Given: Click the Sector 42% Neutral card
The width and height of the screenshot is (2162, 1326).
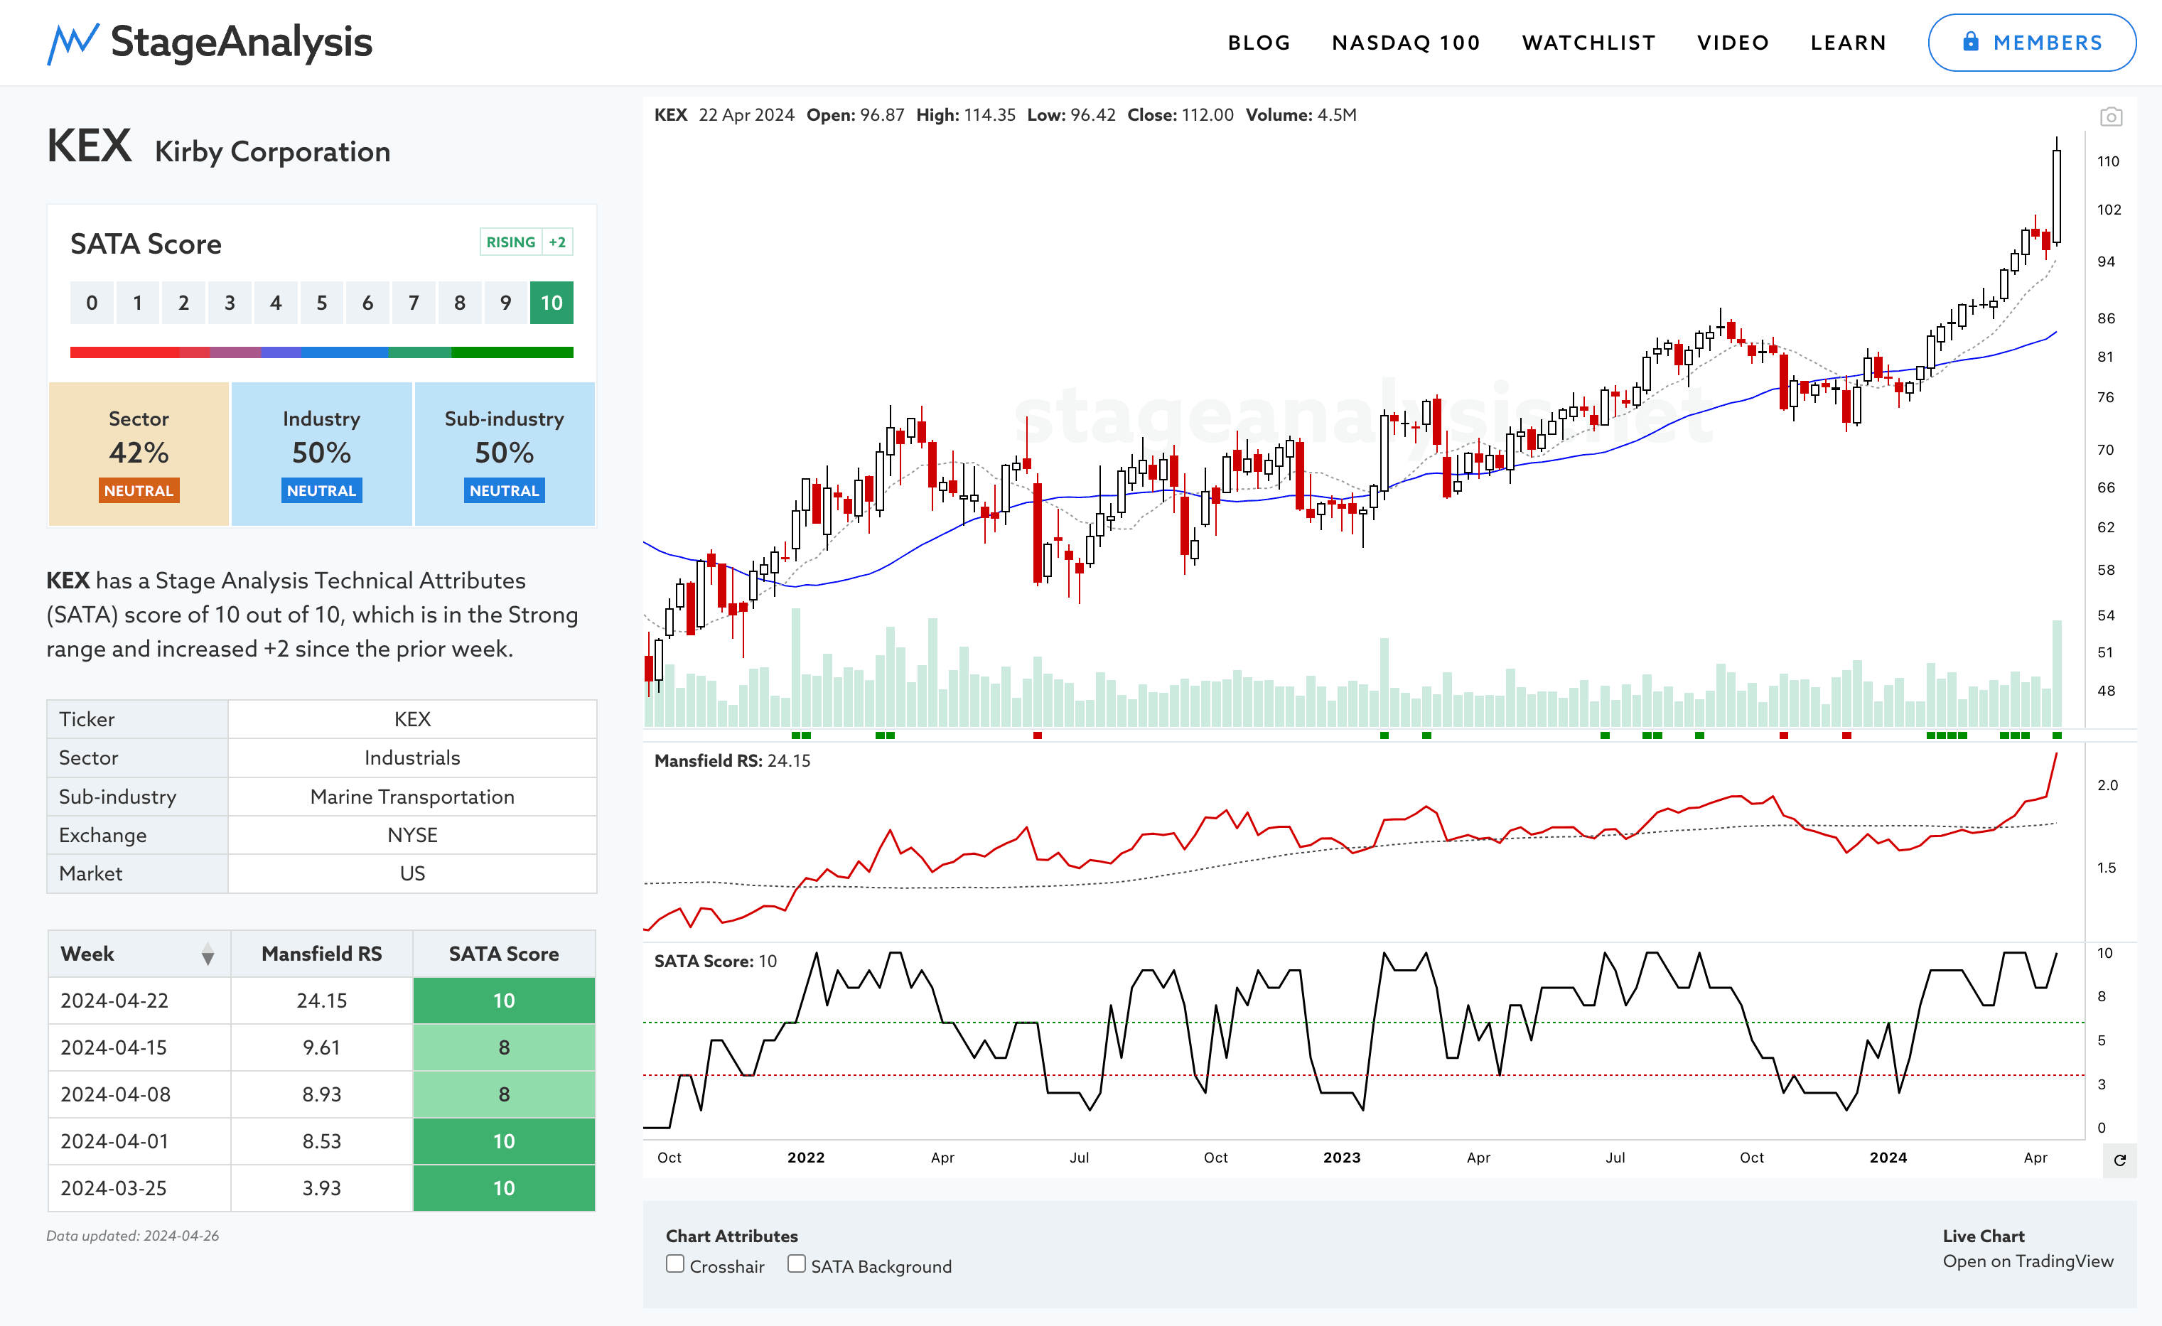Looking at the screenshot, I should pyautogui.click(x=139, y=453).
